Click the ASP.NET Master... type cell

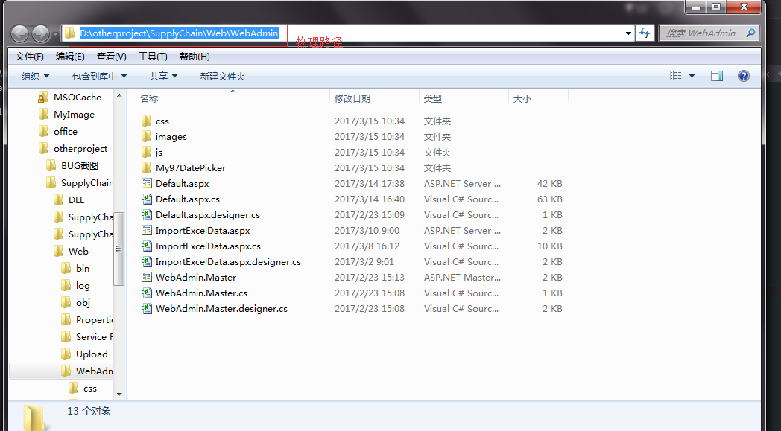tap(462, 277)
